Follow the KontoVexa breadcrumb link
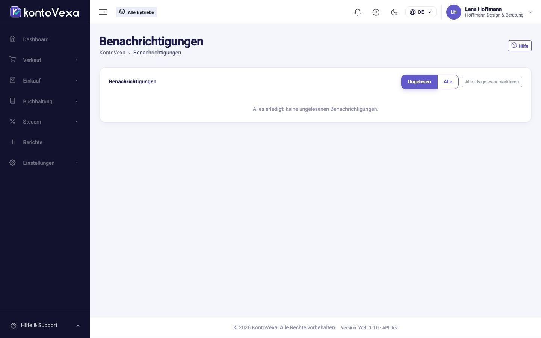 (112, 53)
